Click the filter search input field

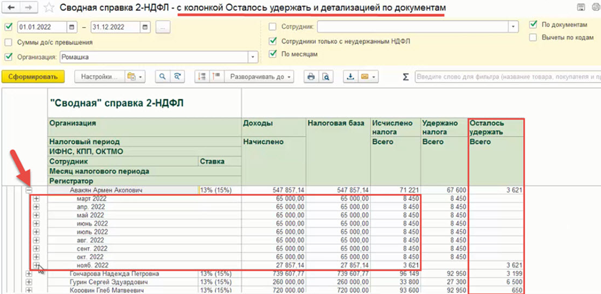(504, 77)
